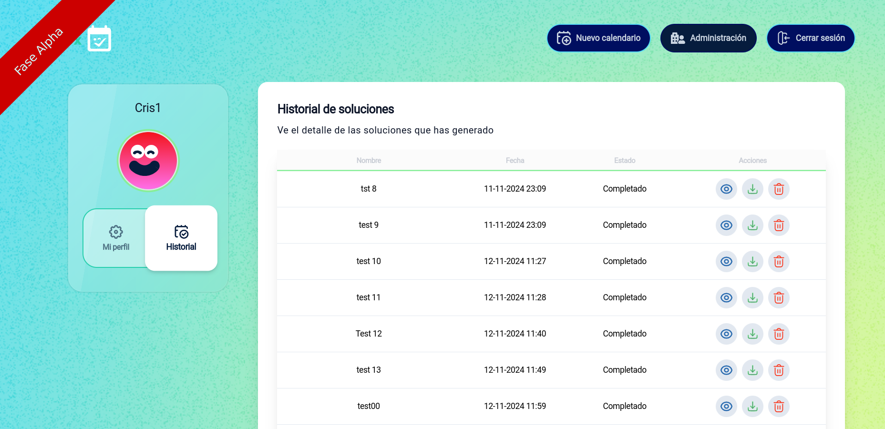
Task: Show the test 11 solution with eye icon
Action: [x=726, y=298]
